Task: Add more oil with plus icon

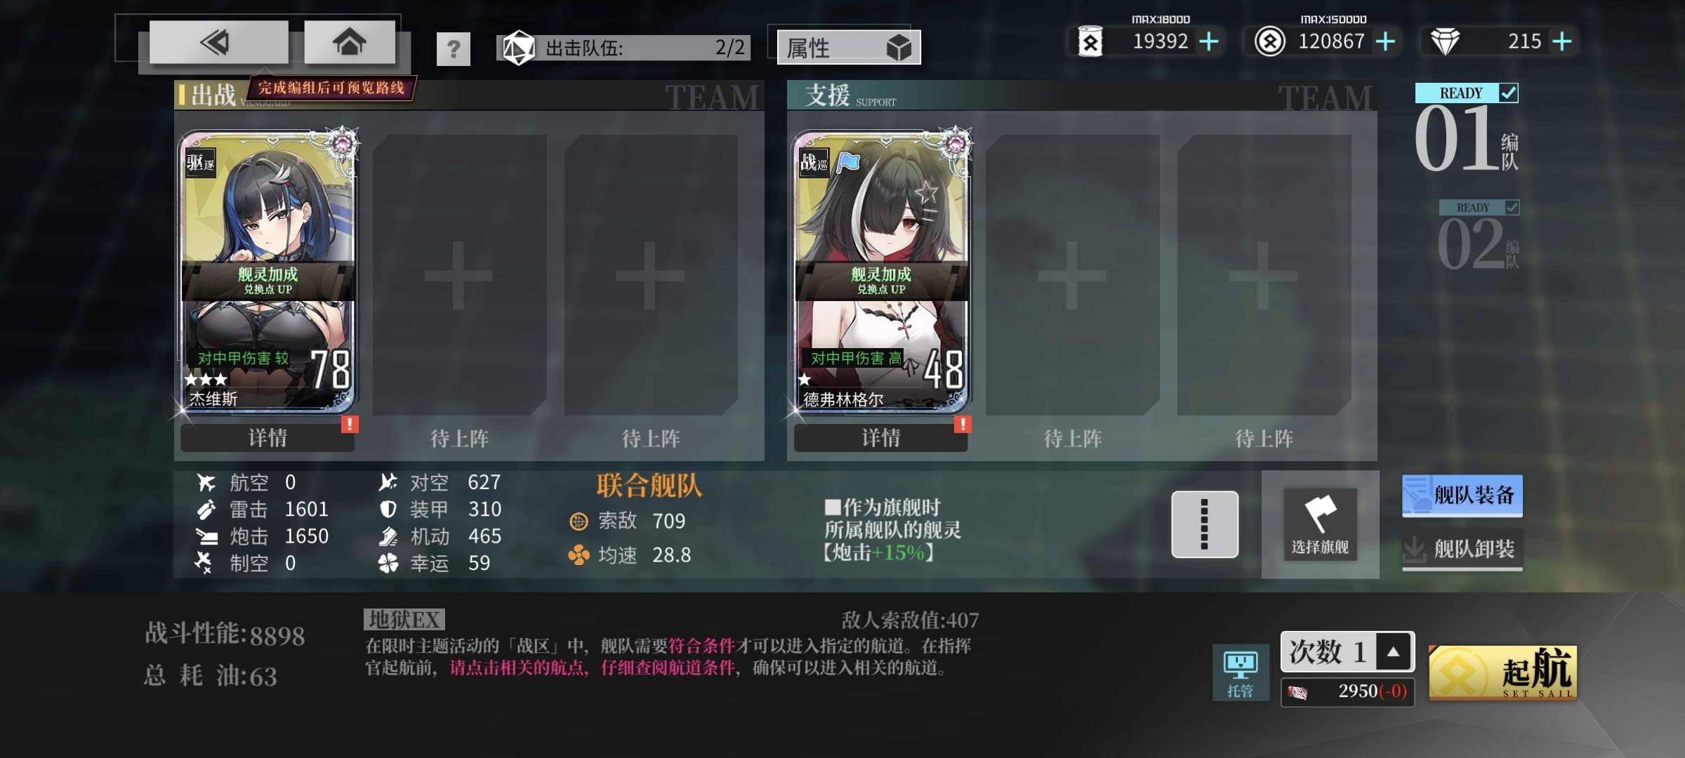Action: 1209,42
